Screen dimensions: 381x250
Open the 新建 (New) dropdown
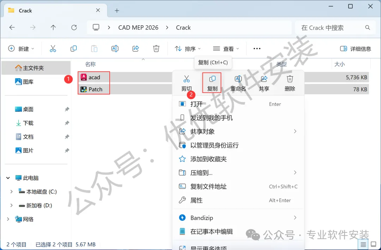(x=21, y=49)
